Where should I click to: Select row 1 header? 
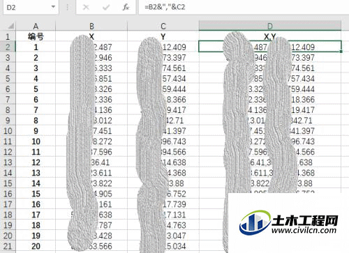click(x=8, y=36)
